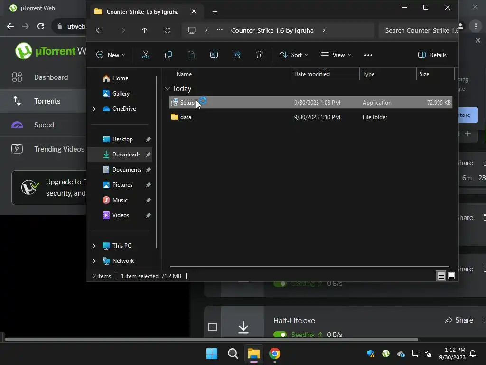Viewport: 486px width, 365px height.
Task: Go back in the Chrome browser window
Action: coord(10,26)
